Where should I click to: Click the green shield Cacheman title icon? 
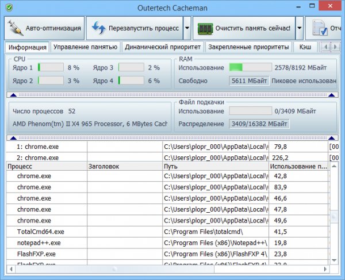9,7
